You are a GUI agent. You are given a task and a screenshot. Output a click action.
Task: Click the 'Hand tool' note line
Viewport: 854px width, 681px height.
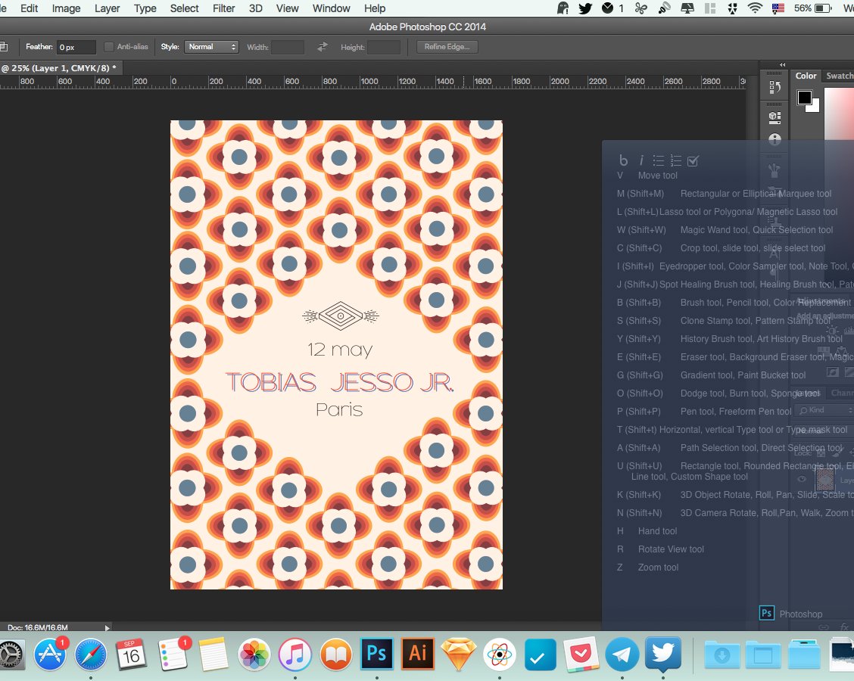click(x=657, y=530)
